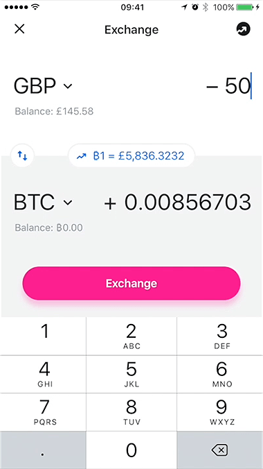This screenshot has height=469, width=263.
Task: Tap keypad digit 1
Action: pos(43,336)
